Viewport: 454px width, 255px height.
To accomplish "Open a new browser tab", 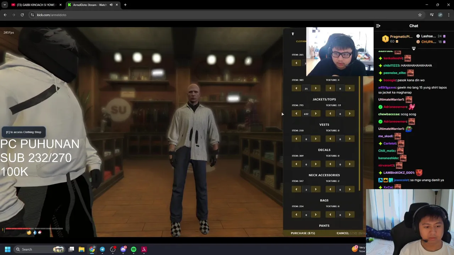I will (125, 5).
